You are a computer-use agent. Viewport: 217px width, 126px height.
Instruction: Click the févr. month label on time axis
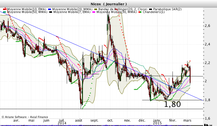point(173,120)
